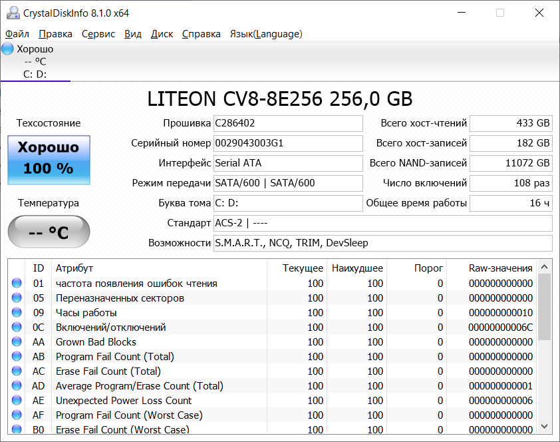Image resolution: width=560 pixels, height=442 pixels.
Task: Click status orb for Unexpected Power Loss row
Action: (17, 400)
